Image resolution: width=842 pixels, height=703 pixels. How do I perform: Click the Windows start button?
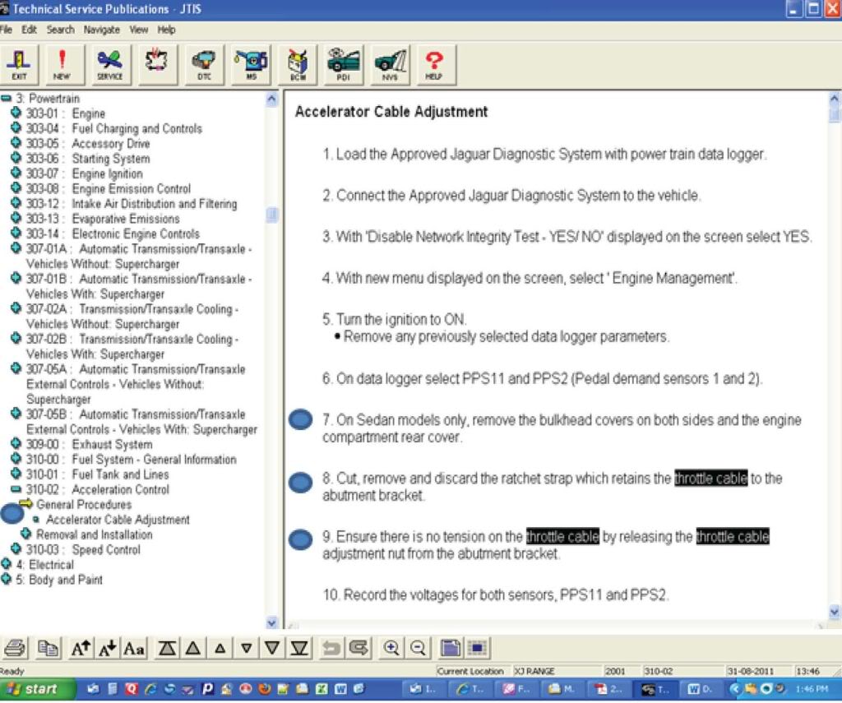pos(36,689)
